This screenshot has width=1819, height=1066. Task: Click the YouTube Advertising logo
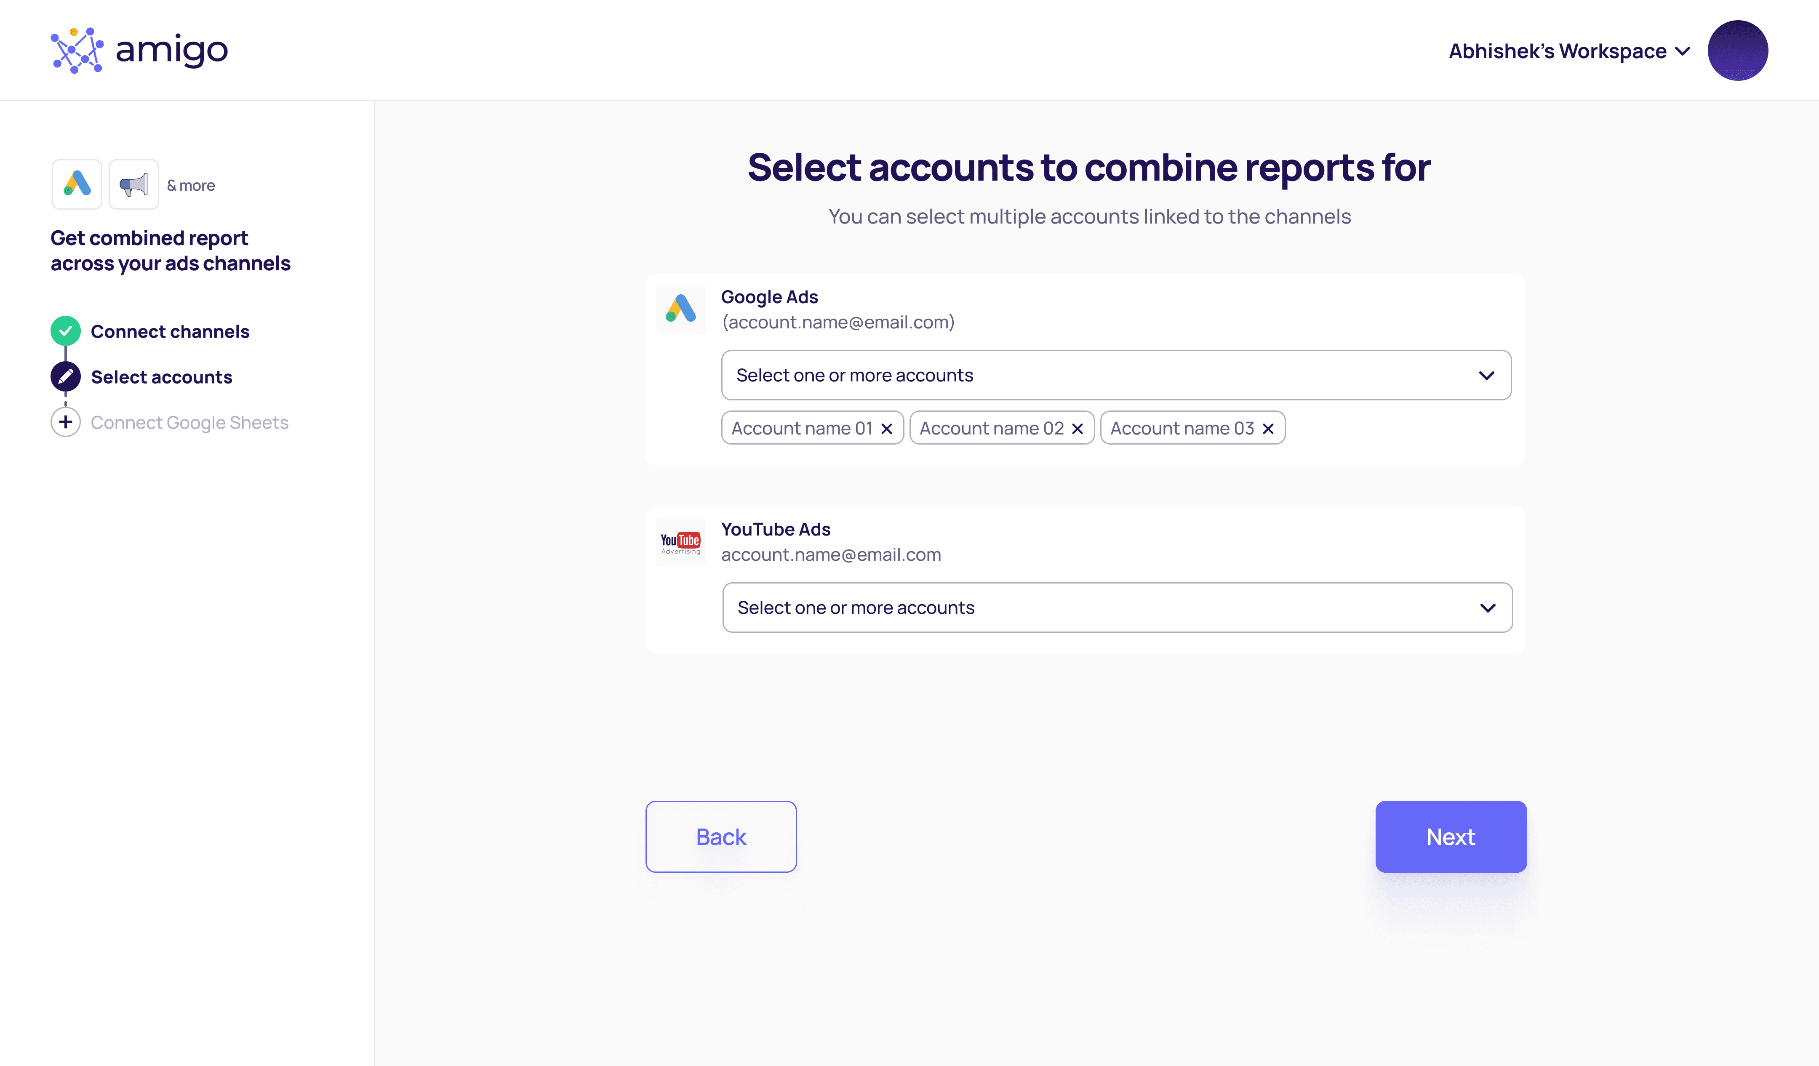tap(681, 542)
